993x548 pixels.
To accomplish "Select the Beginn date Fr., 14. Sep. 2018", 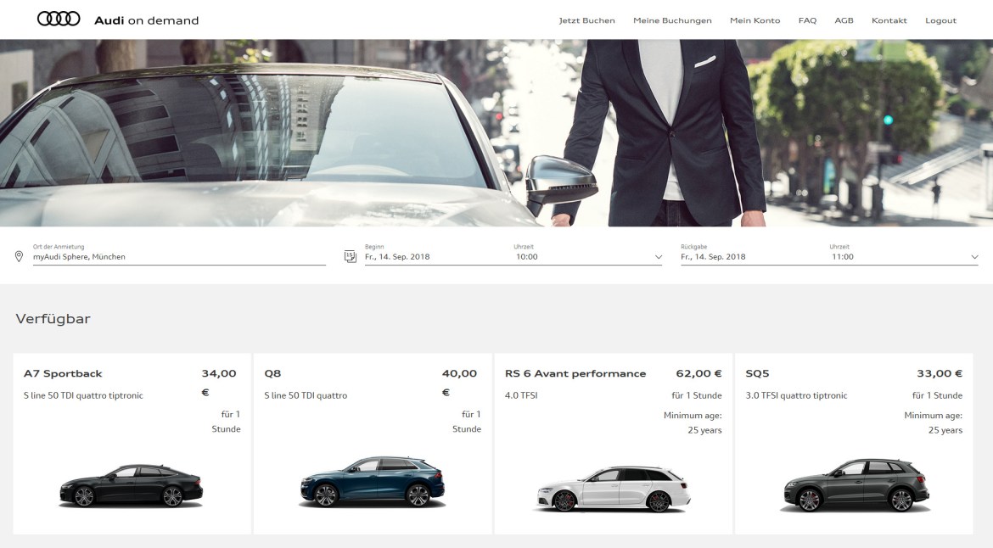I will tap(397, 257).
